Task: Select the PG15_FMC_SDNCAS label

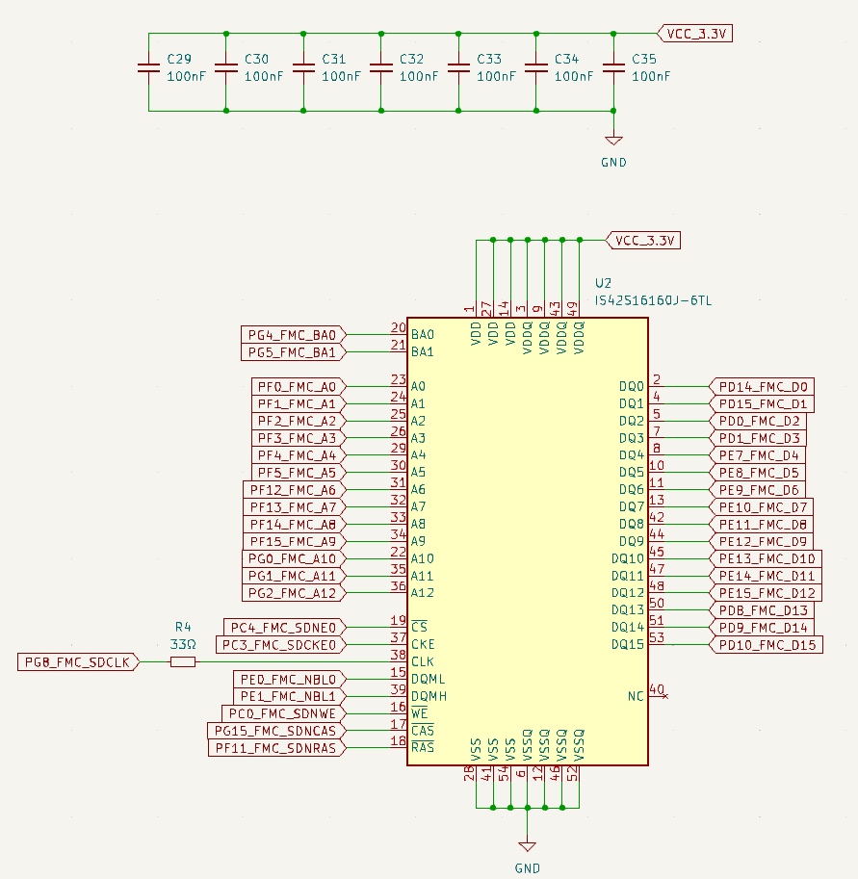Action: tap(276, 730)
